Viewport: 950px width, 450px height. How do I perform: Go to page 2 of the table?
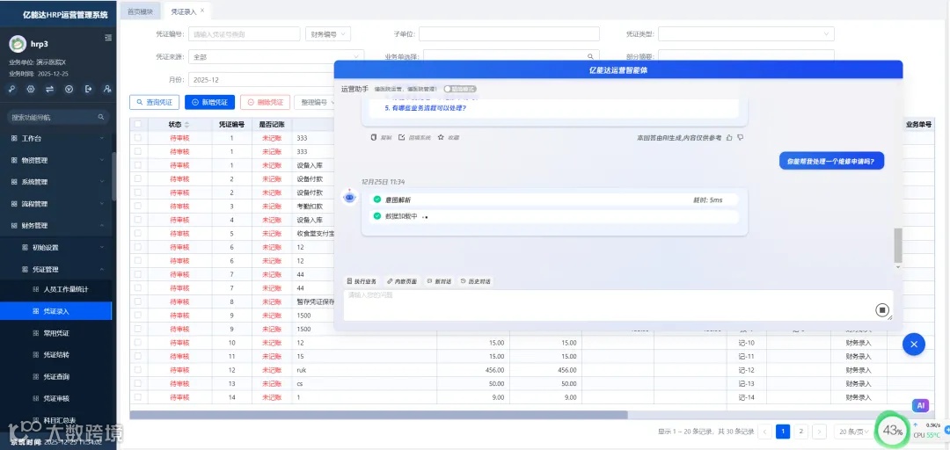coord(801,432)
